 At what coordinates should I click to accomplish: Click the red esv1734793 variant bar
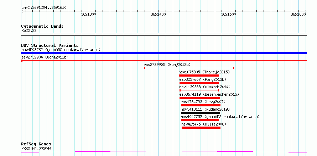(x=201, y=105)
